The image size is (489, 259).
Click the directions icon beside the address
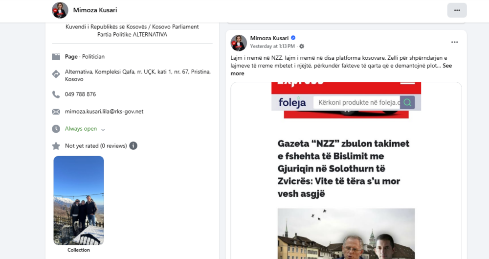(56, 74)
